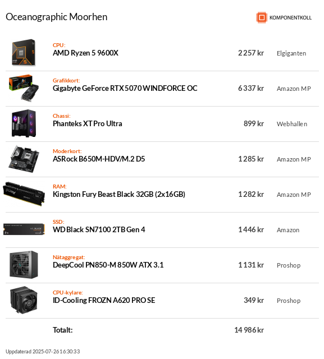Click the Gigabyte RTX 5070 graphics card image
The image size is (324, 359).
coord(24,88)
